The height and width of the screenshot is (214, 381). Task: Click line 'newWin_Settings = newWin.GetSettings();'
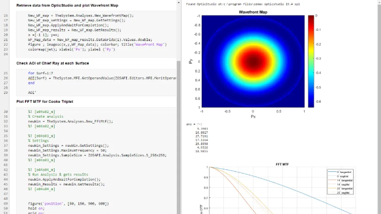(x=68, y=146)
